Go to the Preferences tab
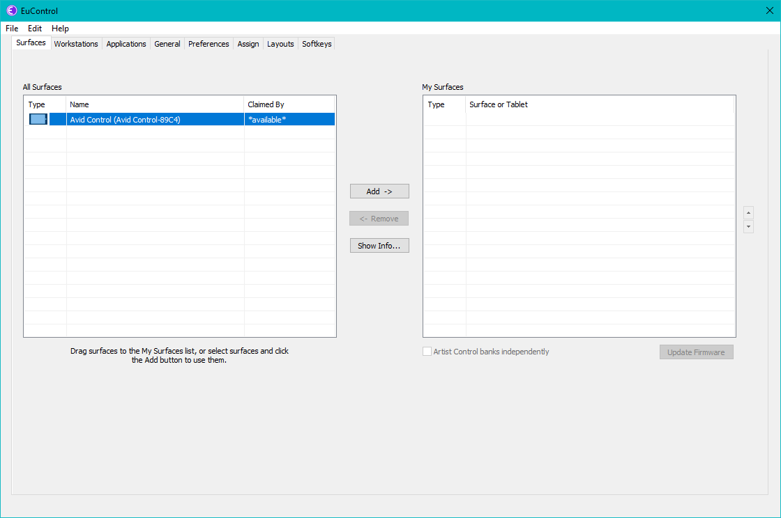This screenshot has height=518, width=781. pos(208,44)
